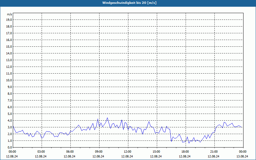256x160 pixels.
Task: Select the '7,0' y-axis label
Action: point(10,100)
